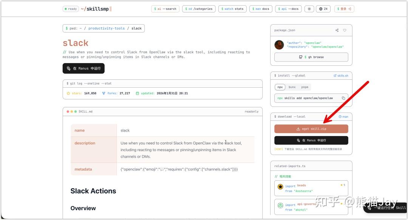Click the share icon in package.json card
Screen dimensions: 408x220
[x=337, y=30]
